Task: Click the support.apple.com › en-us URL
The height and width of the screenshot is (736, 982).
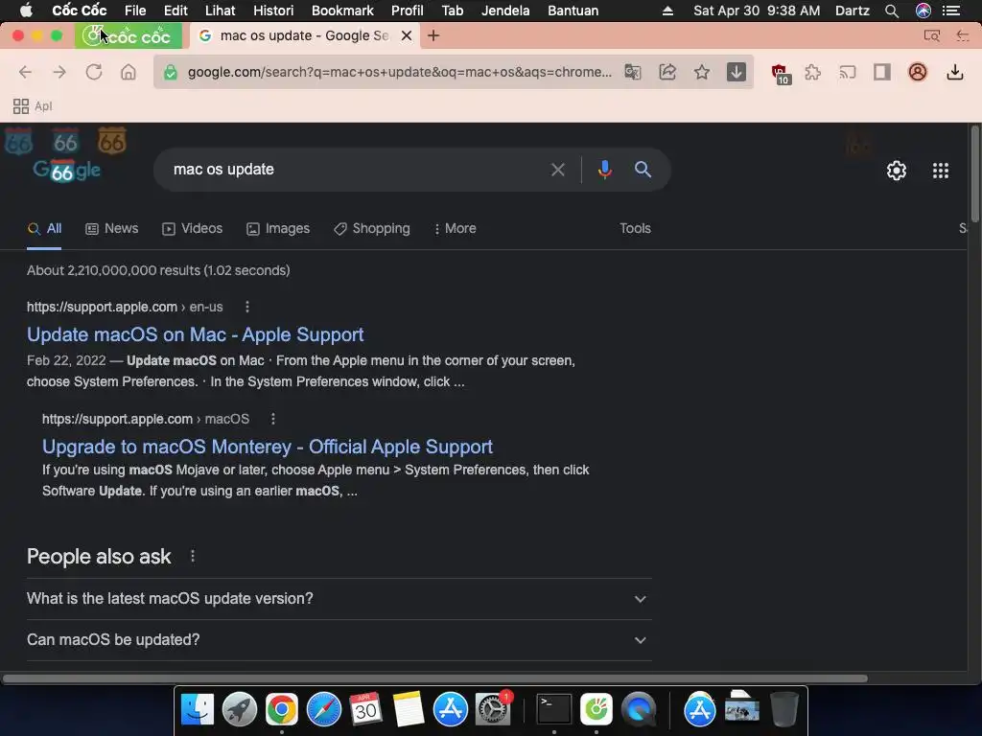Action: click(125, 307)
